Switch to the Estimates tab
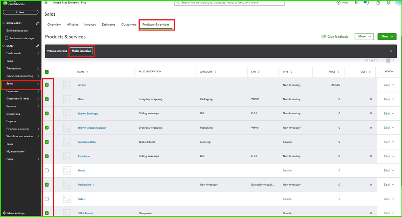 point(109,24)
